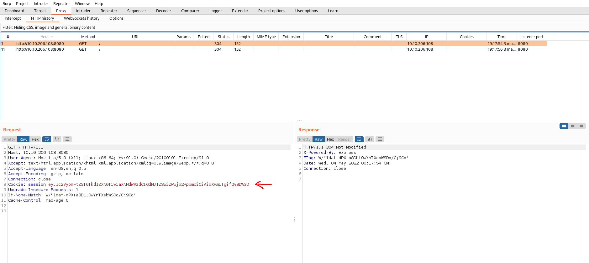Select Pretty view in Response panel
Screen dimensions: 589x263
pyautogui.click(x=305, y=139)
